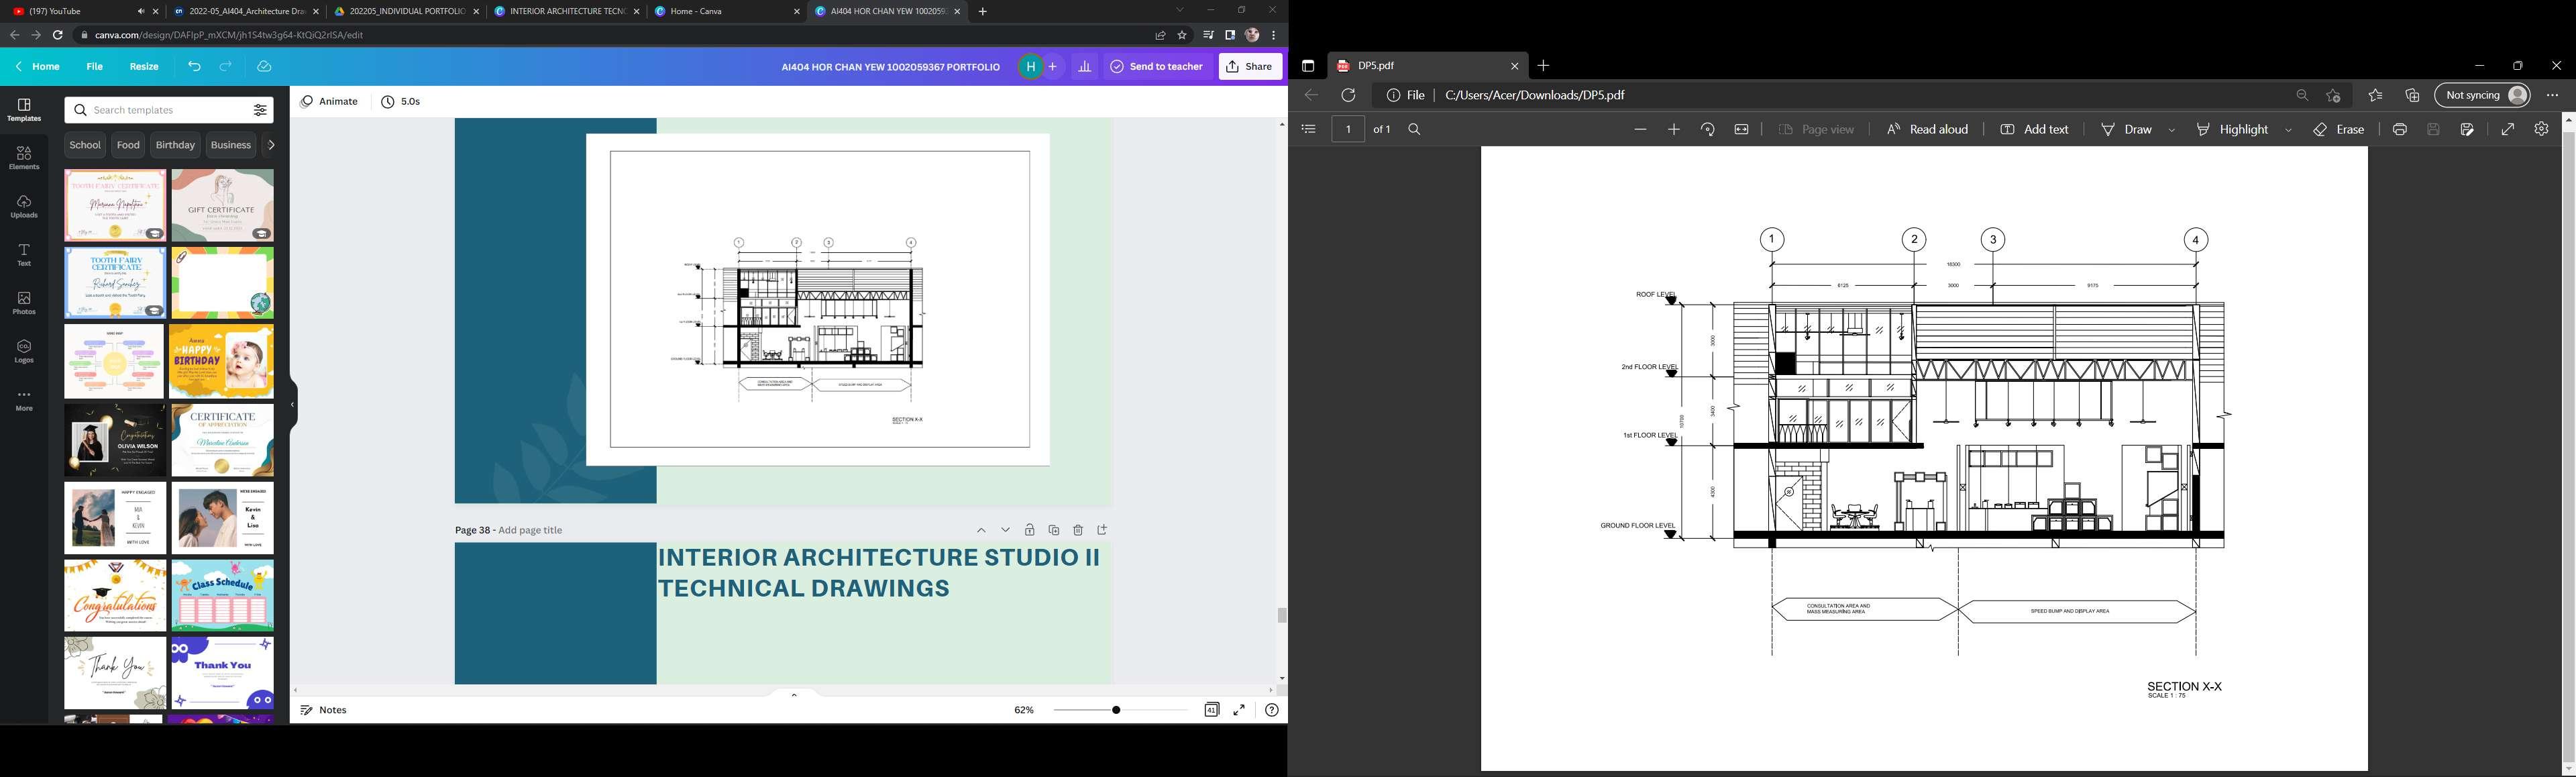Duplicate page 38 using the copy icon
Viewport: 2576px width, 777px height.
[x=1054, y=530]
